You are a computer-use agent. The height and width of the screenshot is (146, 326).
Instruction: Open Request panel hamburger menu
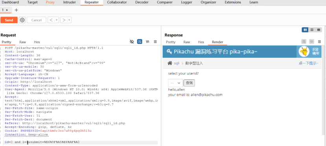[x=155, y=42]
